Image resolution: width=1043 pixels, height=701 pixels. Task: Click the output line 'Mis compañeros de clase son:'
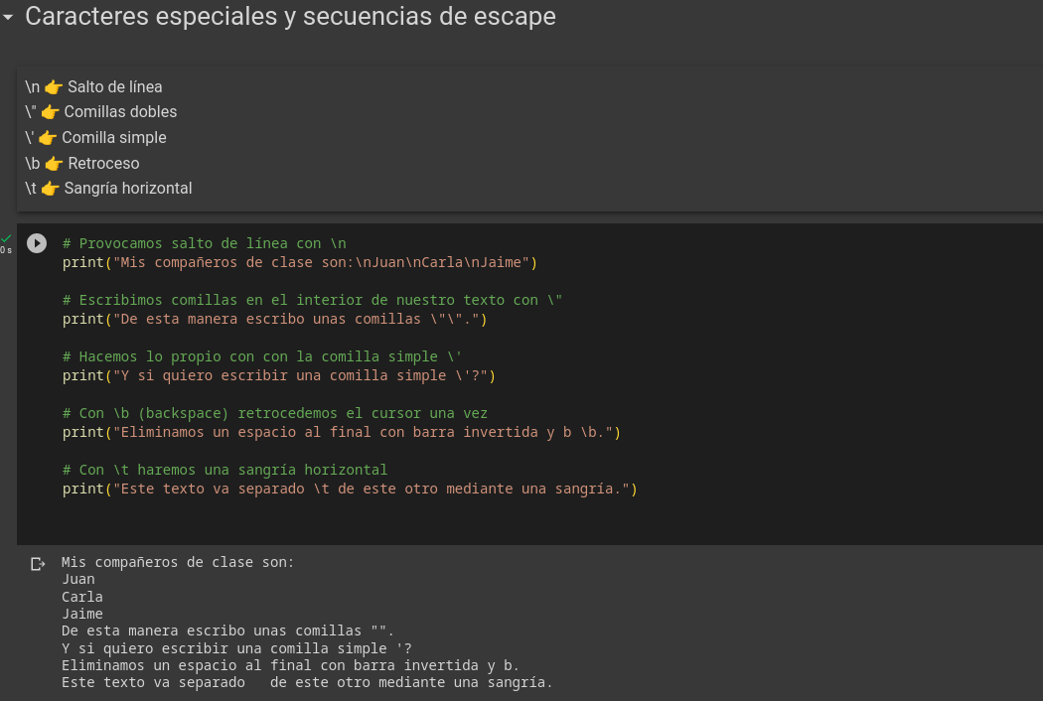click(177, 562)
